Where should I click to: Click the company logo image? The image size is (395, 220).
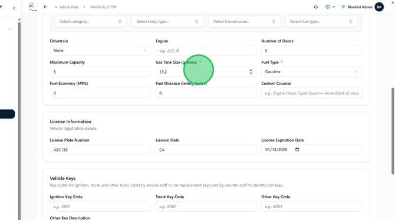[33, 7]
